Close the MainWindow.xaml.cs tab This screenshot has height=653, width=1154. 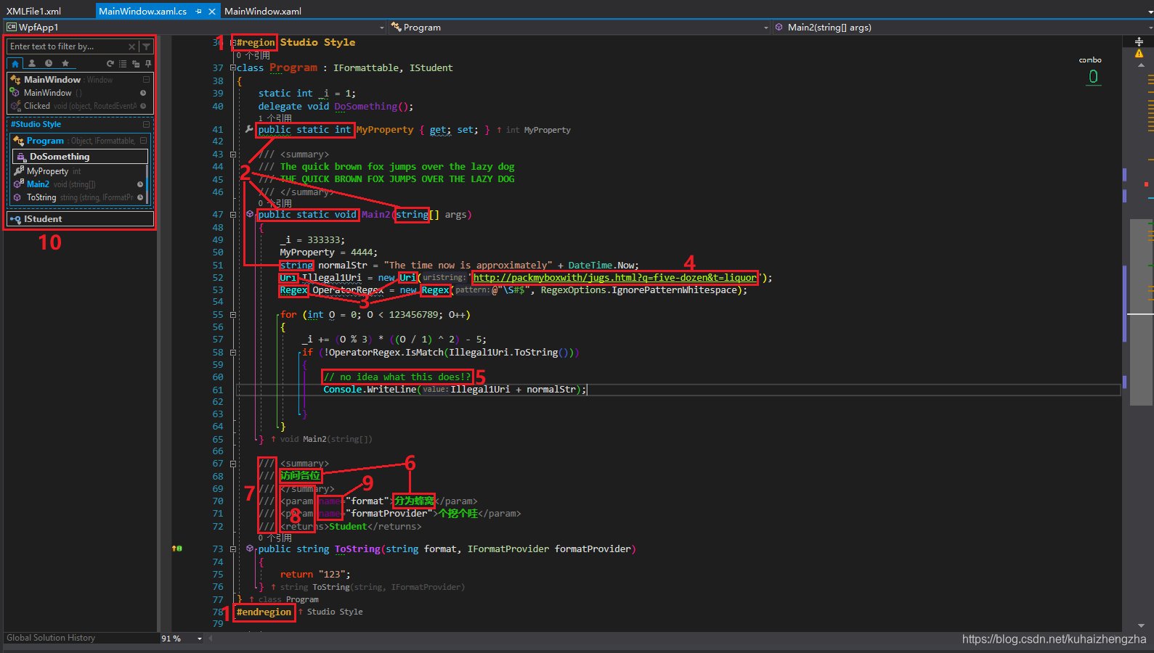click(x=211, y=11)
